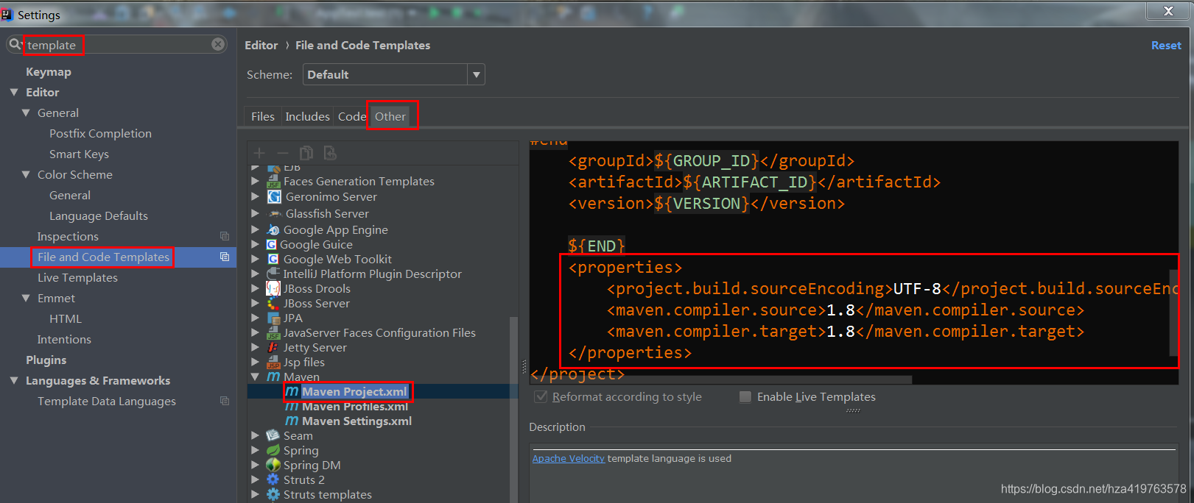The width and height of the screenshot is (1194, 503).
Task: Click the Google Web Toolkit icon
Action: 273,260
